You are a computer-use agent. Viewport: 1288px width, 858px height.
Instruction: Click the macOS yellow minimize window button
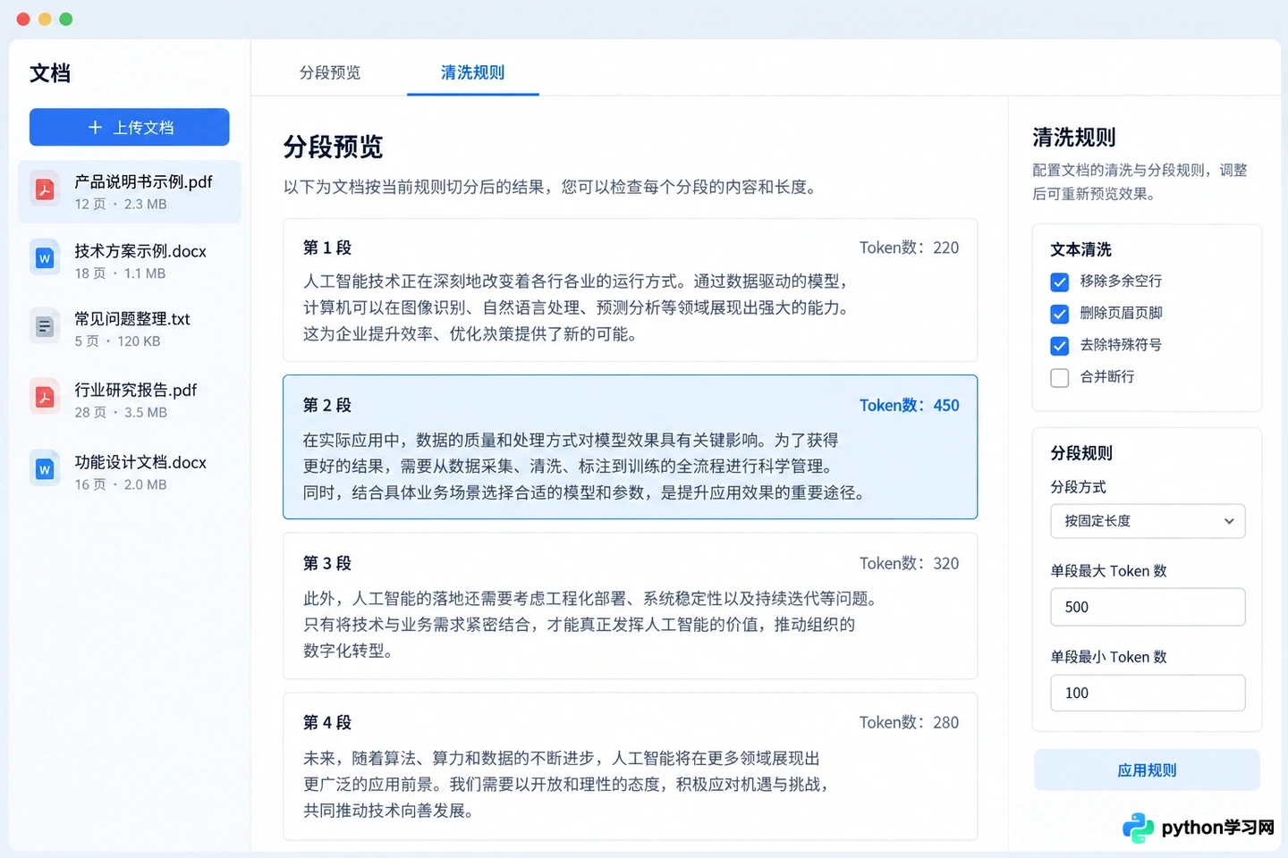click(x=45, y=19)
